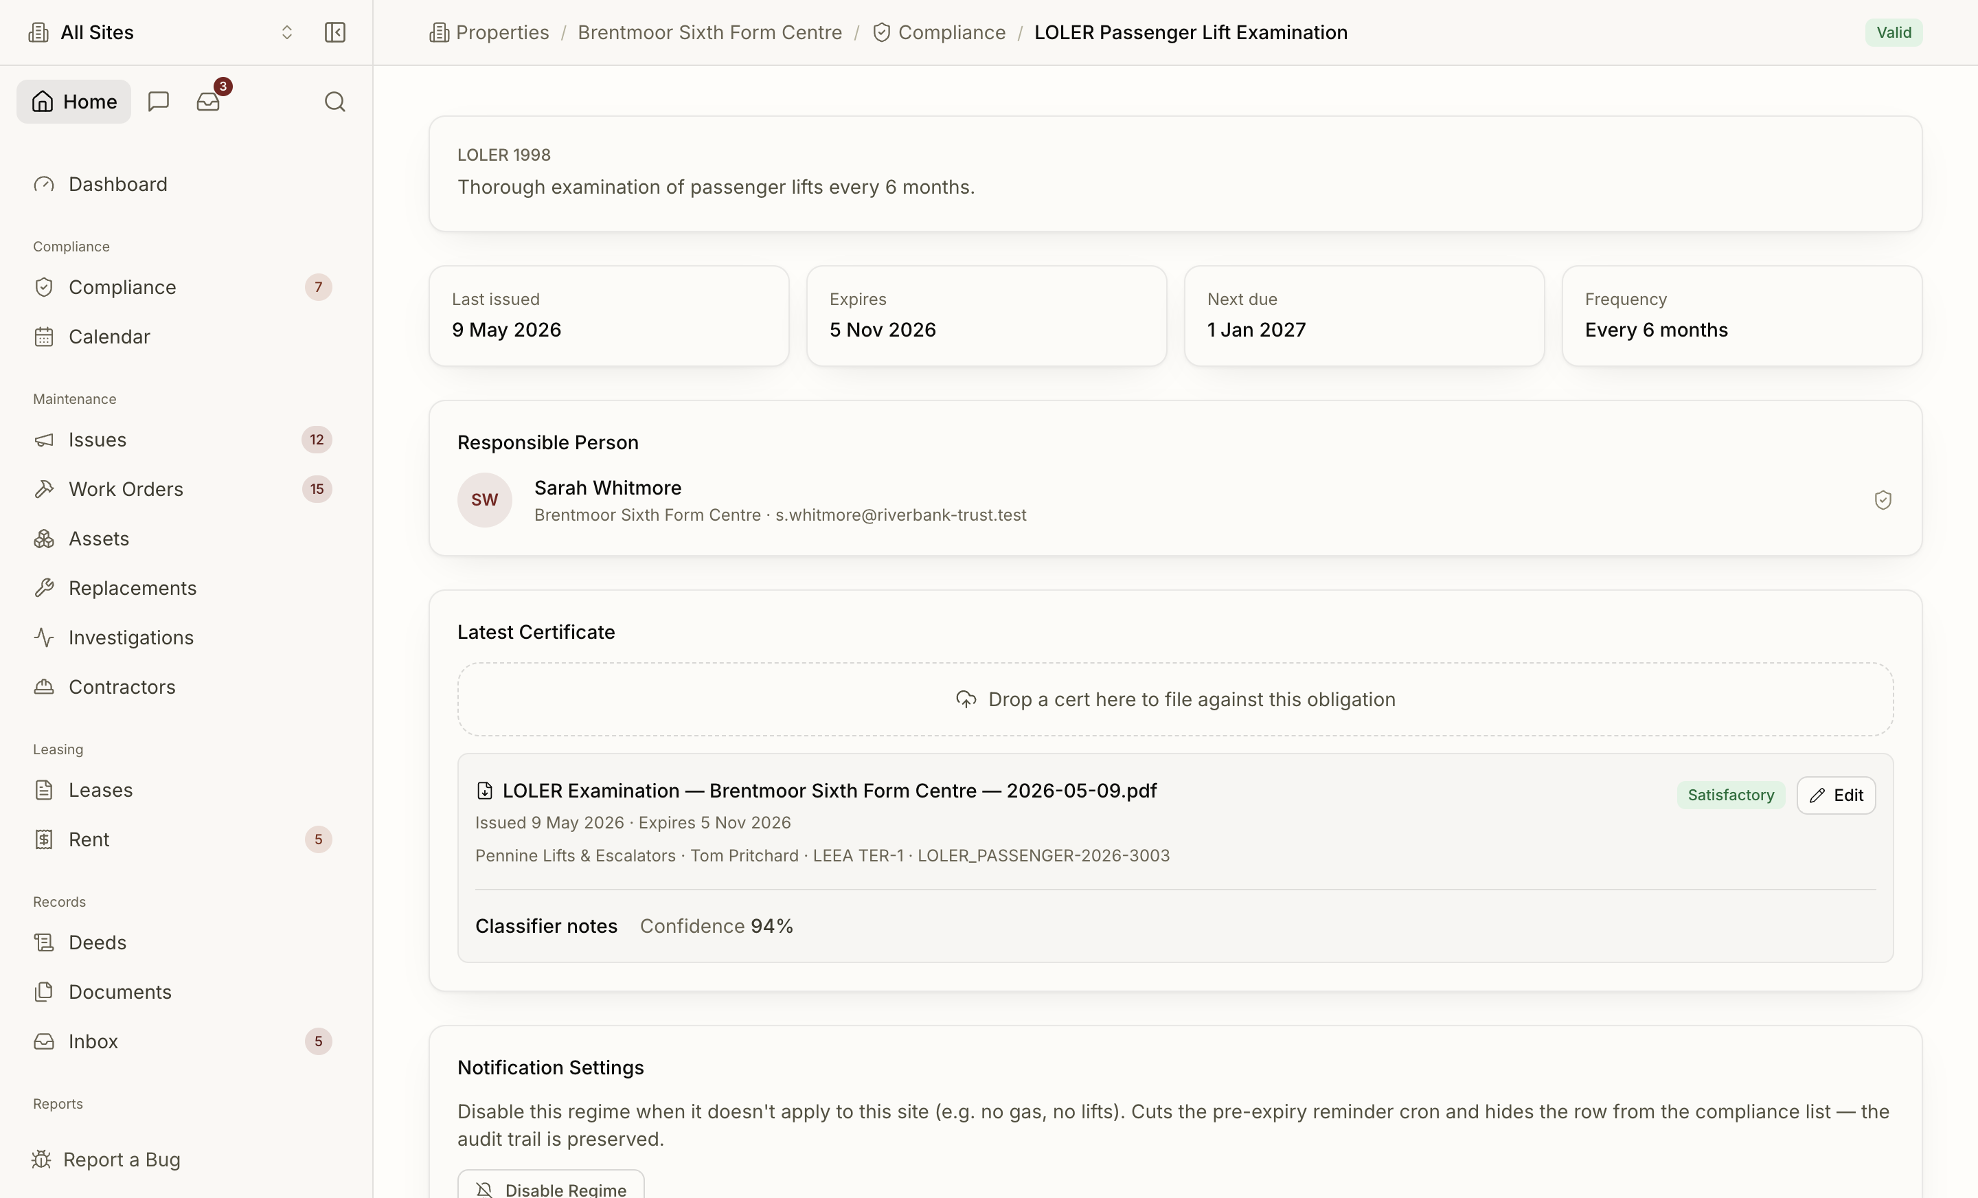1978x1198 pixels.
Task: Open Replacements in sidebar
Action: (183, 588)
